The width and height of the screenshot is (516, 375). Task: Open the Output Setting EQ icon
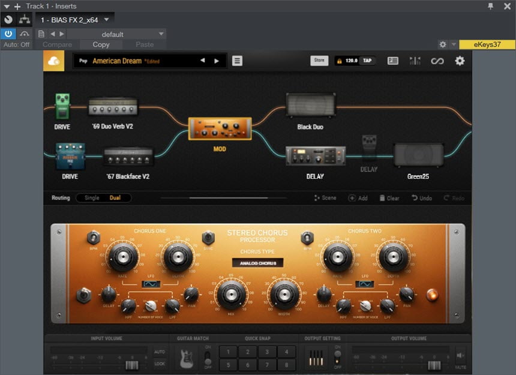316,358
